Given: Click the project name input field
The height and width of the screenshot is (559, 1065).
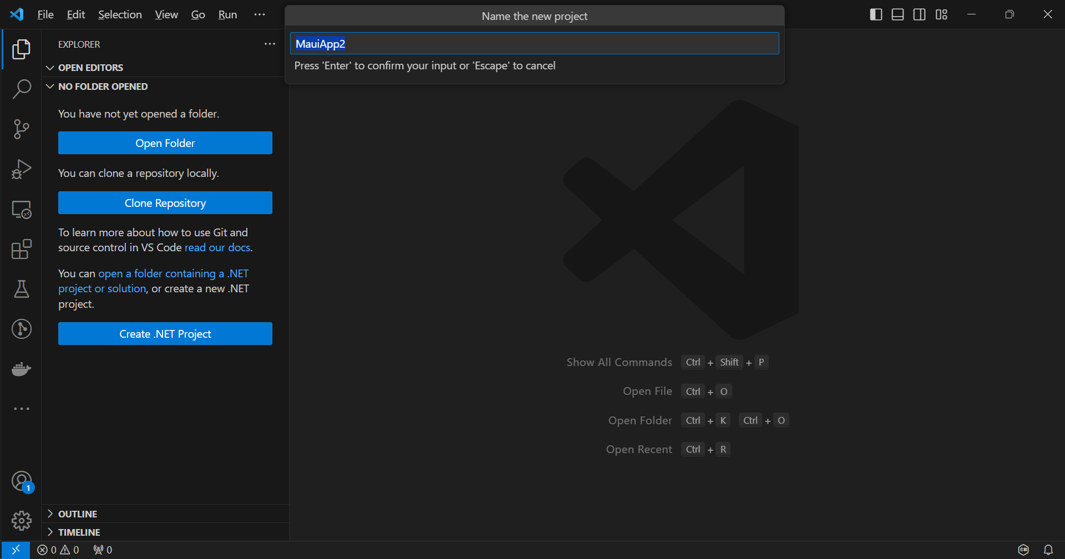Looking at the screenshot, I should point(534,43).
